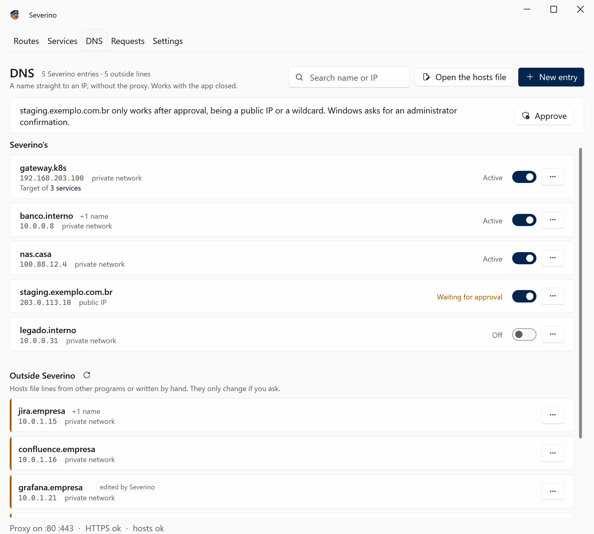
Task: Click the +1 name label beside jira.empresa
Action: [x=86, y=411]
